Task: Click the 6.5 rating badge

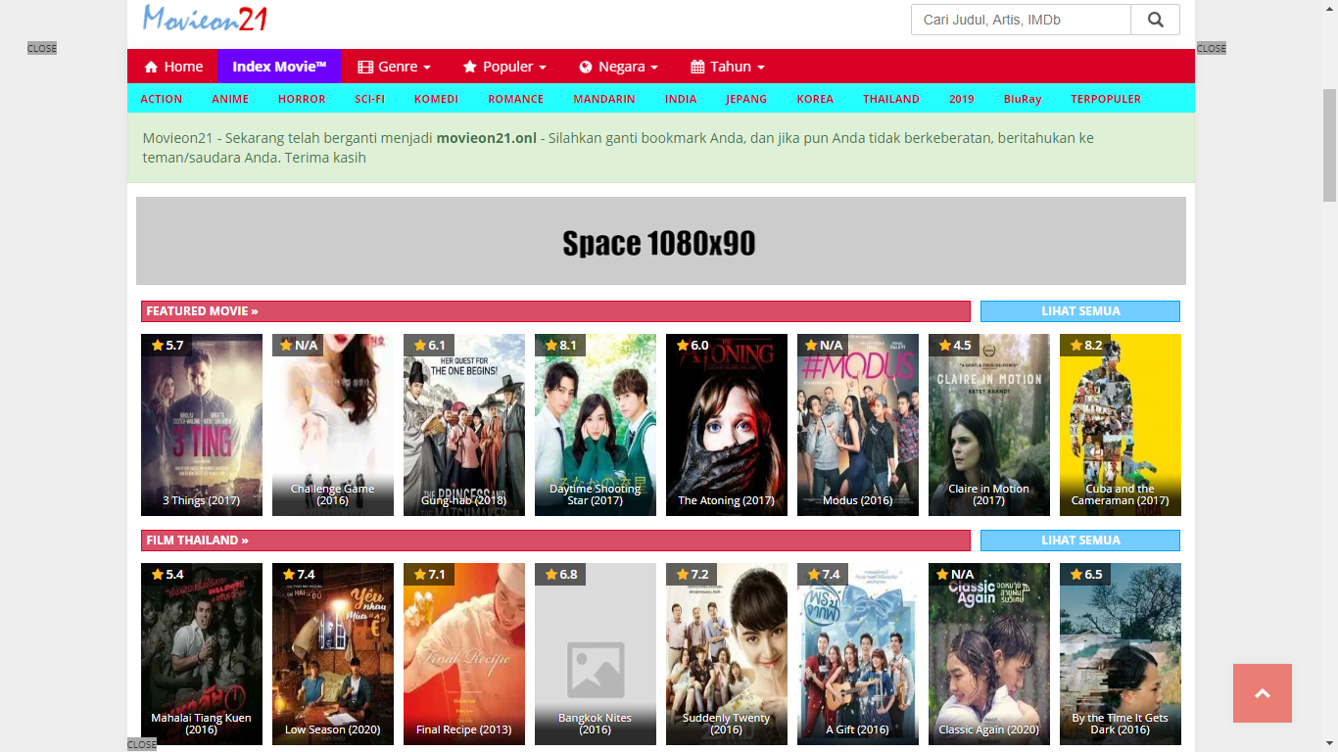Action: click(1085, 574)
